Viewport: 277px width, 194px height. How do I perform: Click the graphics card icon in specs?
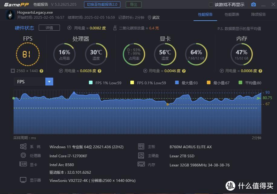tap(23, 164)
